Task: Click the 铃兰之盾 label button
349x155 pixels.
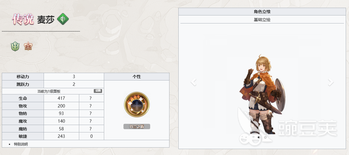Action: point(137,126)
